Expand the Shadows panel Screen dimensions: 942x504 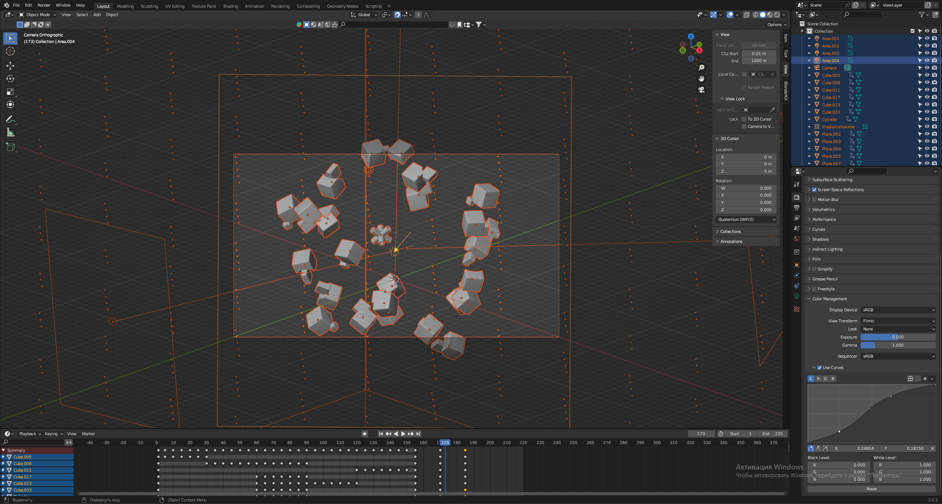point(820,239)
